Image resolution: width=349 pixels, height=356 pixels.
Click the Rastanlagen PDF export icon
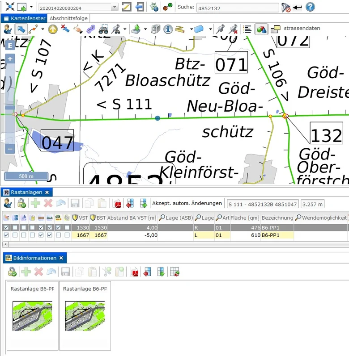118,203
